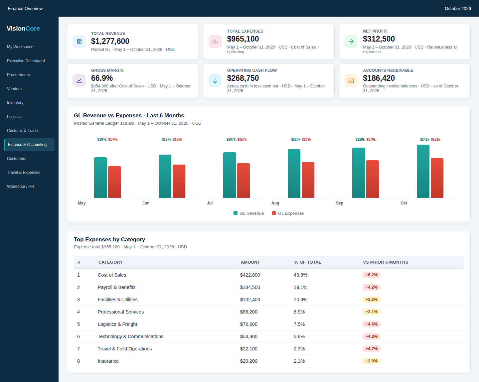479x382 pixels.
Task: Click the GL Revenue legend swatch
Action: (236, 213)
